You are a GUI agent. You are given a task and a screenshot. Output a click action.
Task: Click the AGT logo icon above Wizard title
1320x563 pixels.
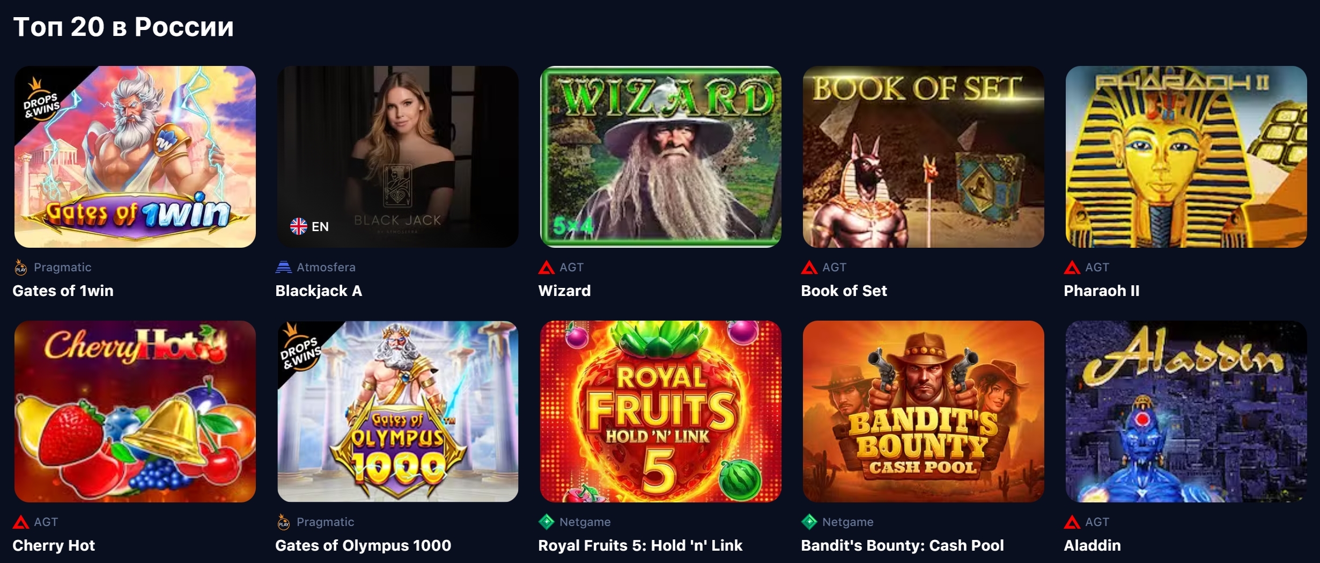tap(546, 267)
